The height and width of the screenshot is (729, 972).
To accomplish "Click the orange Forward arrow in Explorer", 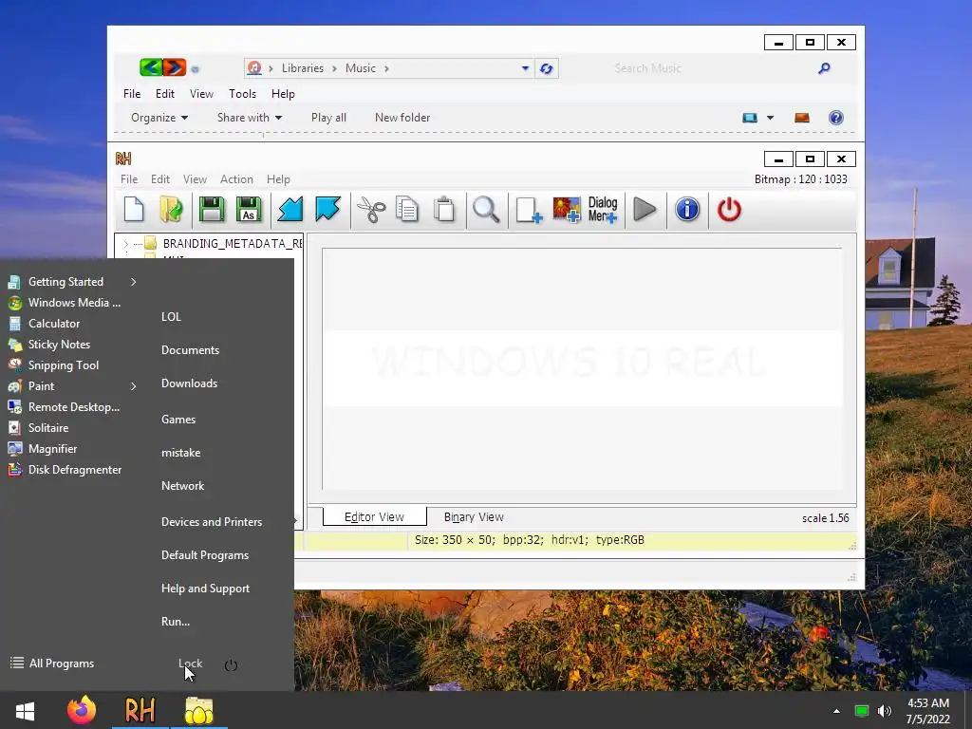I will point(175,67).
